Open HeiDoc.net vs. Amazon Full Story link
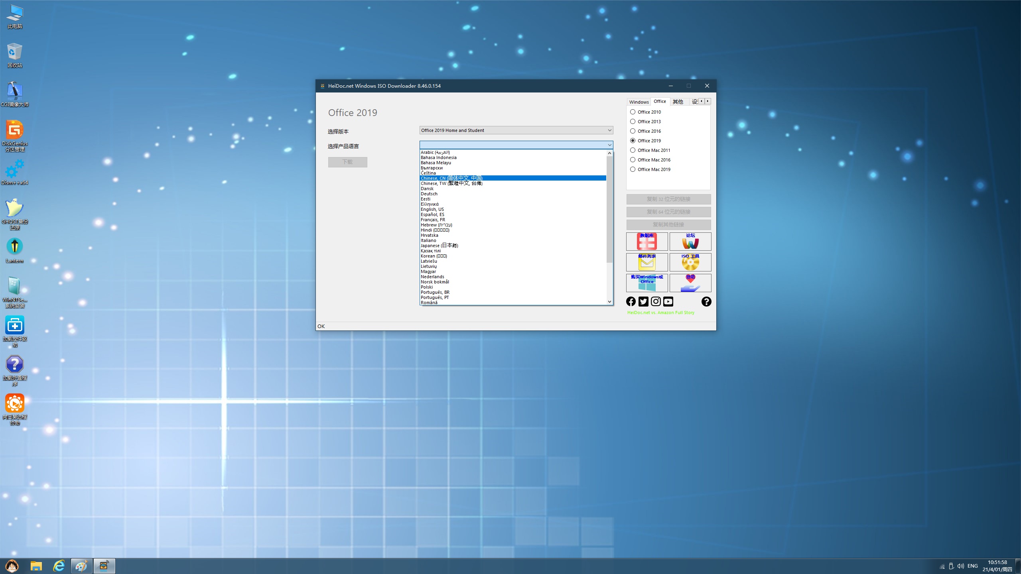This screenshot has height=574, width=1021. pos(661,313)
